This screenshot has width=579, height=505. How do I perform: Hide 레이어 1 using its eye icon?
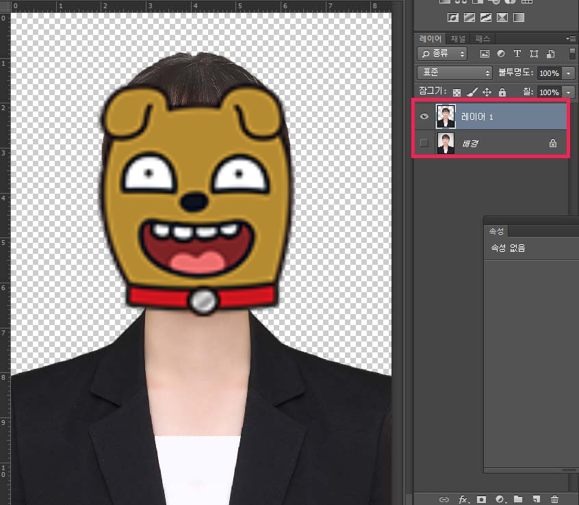424,116
